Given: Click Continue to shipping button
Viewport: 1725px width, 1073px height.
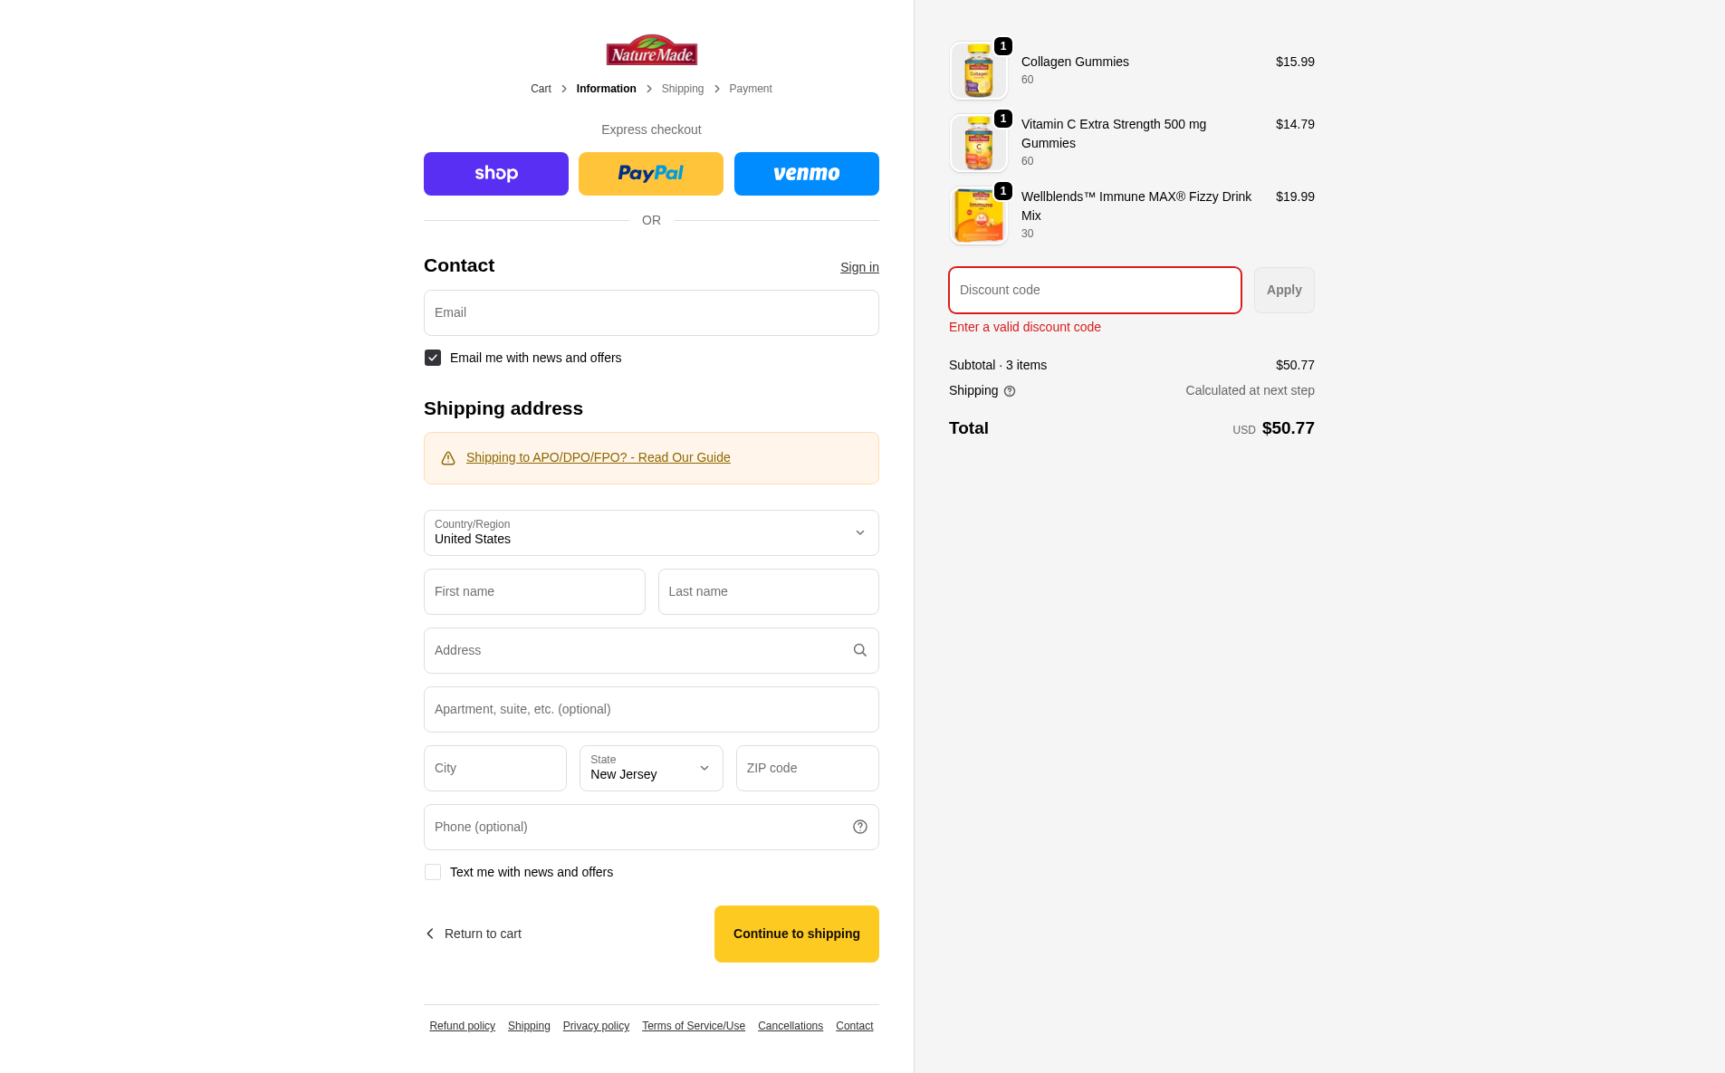Looking at the screenshot, I should pyautogui.click(x=796, y=934).
